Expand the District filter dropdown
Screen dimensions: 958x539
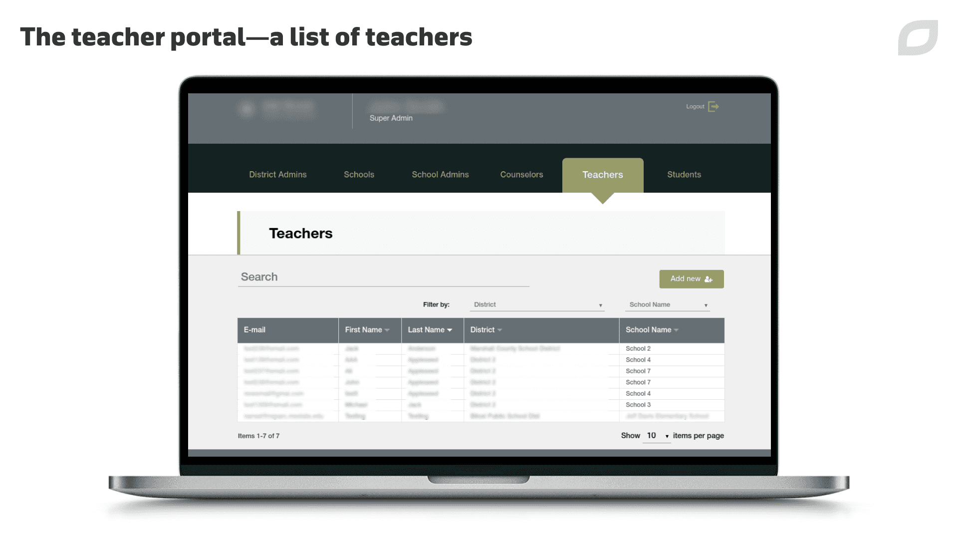(x=599, y=304)
